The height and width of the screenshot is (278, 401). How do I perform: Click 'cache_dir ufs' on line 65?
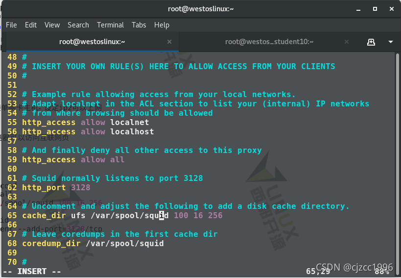[x=54, y=215]
